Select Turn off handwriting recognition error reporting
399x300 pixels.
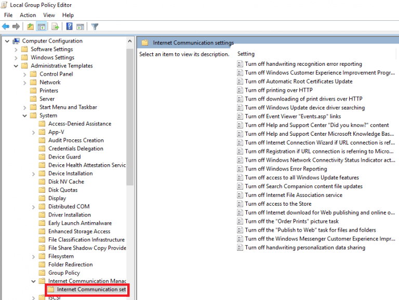[303, 64]
